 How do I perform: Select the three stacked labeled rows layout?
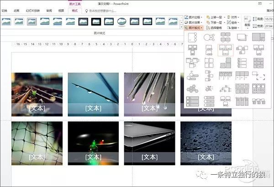pyautogui.click(x=242, y=63)
